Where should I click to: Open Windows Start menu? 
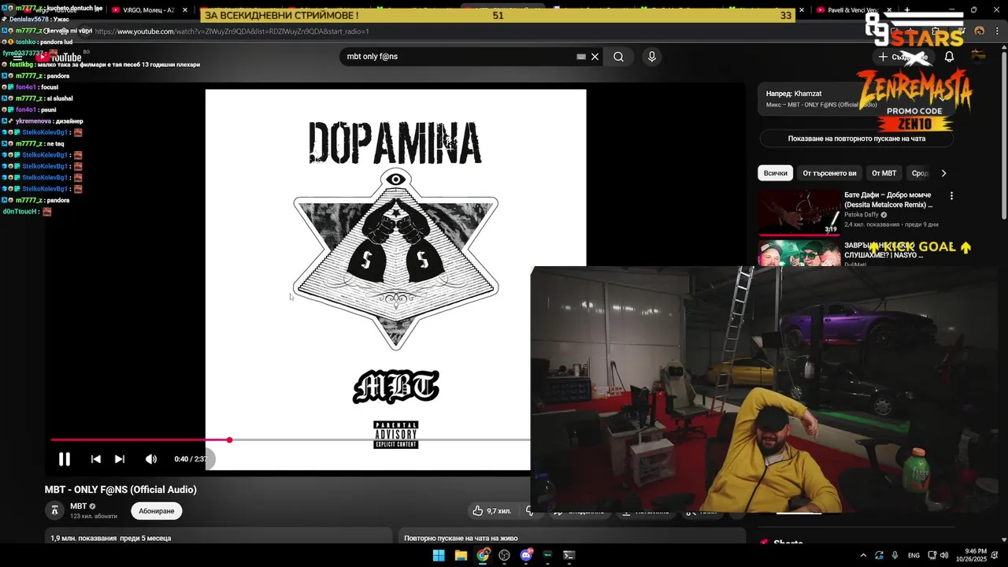click(439, 555)
